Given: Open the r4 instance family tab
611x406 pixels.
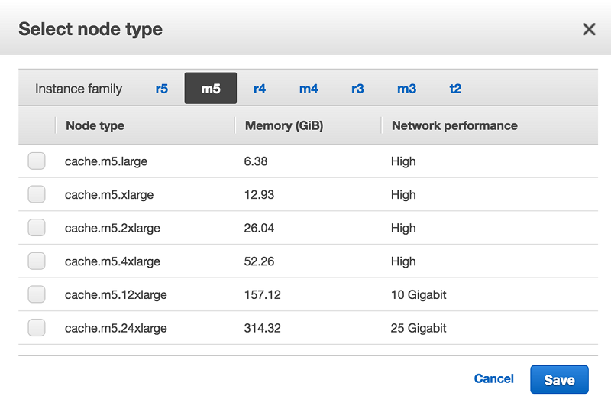Looking at the screenshot, I should 260,89.
